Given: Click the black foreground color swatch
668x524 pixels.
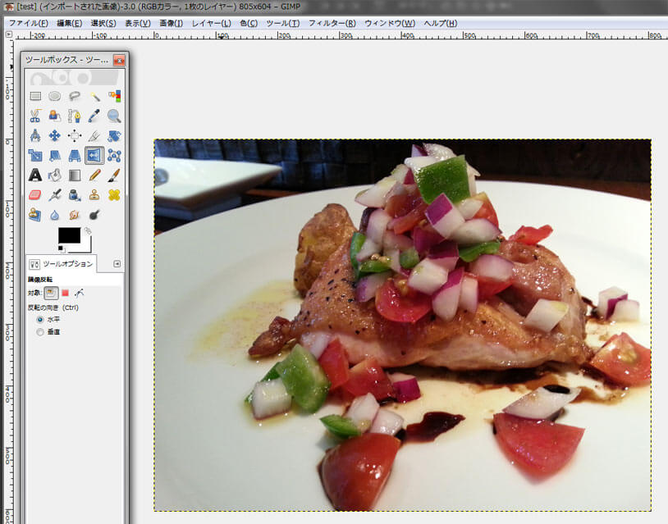Looking at the screenshot, I should point(69,235).
